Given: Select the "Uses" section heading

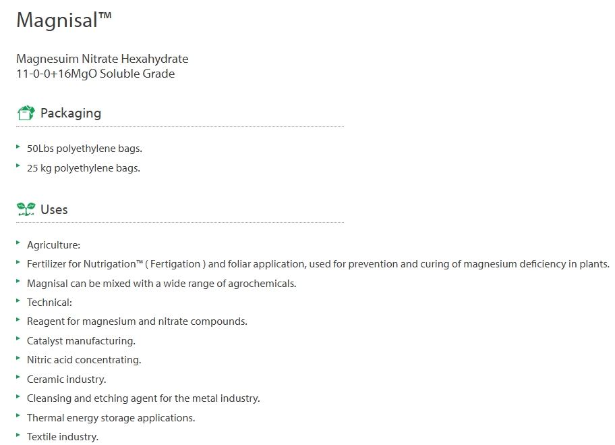Looking at the screenshot, I should tap(54, 209).
